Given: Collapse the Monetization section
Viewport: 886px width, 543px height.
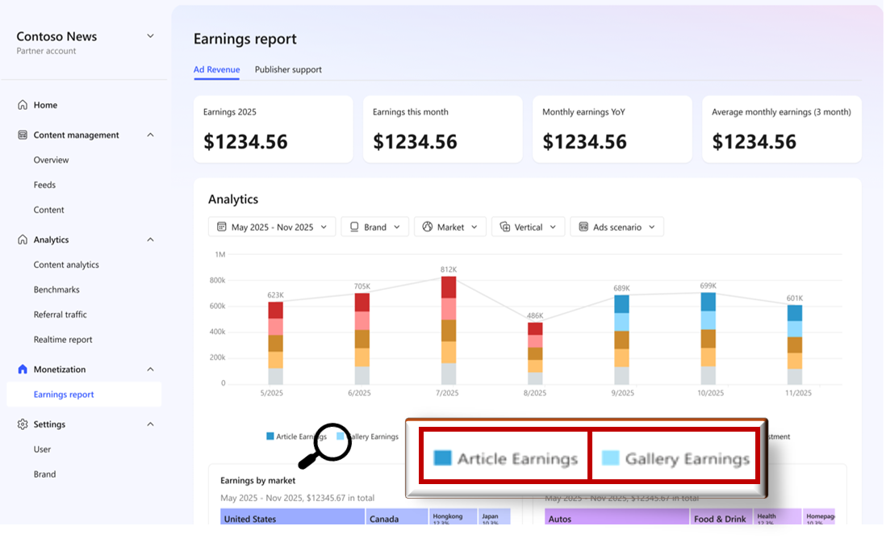Looking at the screenshot, I should click(x=150, y=370).
